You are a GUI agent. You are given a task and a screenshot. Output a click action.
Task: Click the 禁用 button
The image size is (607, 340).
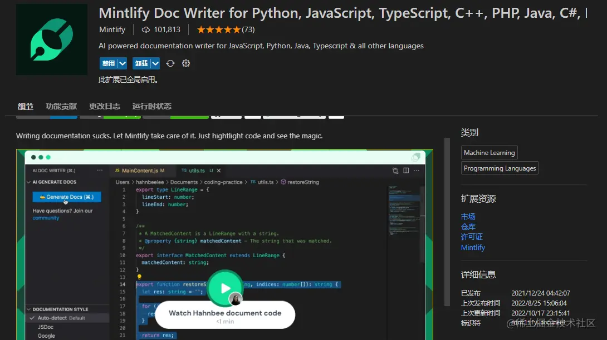pos(109,63)
